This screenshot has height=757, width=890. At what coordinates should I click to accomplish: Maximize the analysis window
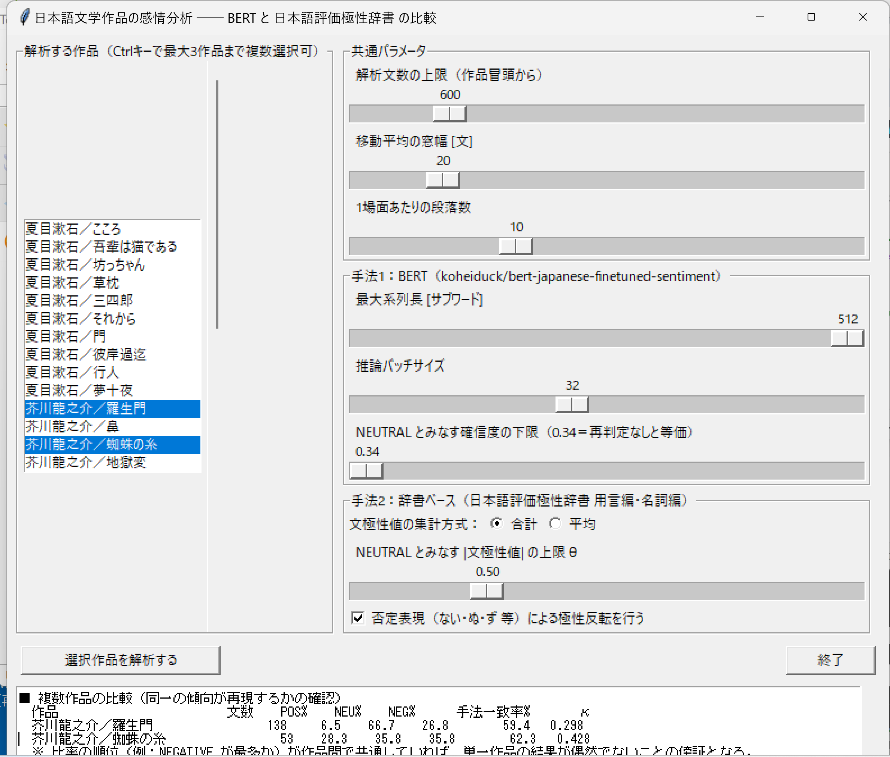click(811, 17)
